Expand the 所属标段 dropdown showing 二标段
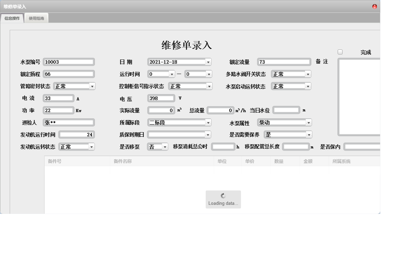The image size is (400, 255). click(208, 122)
